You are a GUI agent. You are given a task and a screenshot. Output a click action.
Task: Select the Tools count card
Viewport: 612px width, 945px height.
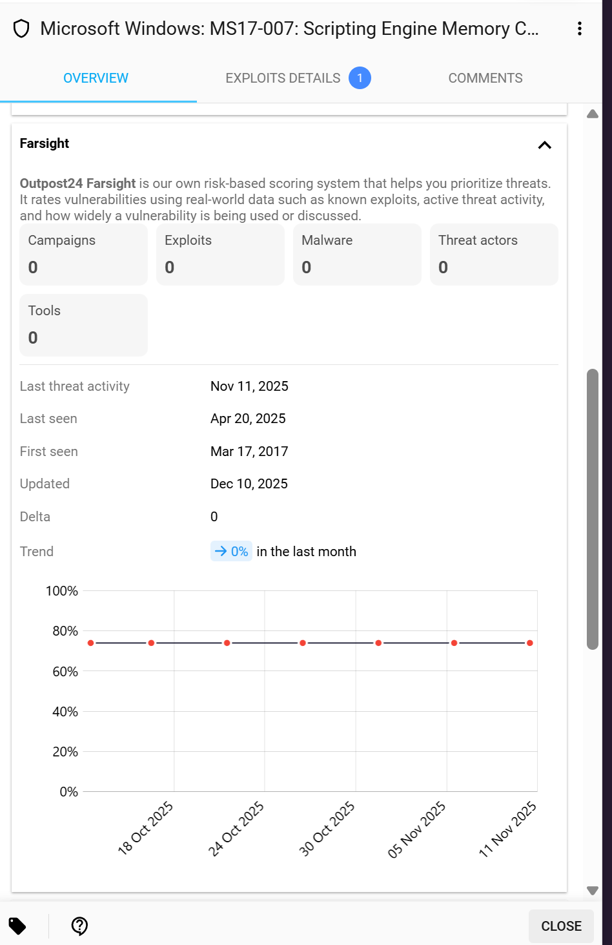point(84,325)
